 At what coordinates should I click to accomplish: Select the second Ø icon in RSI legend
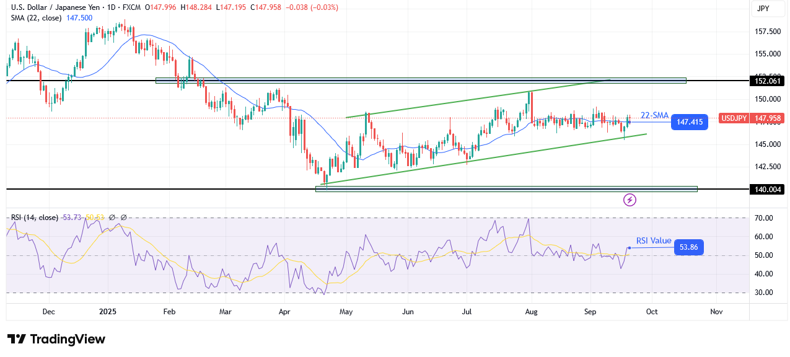124,217
